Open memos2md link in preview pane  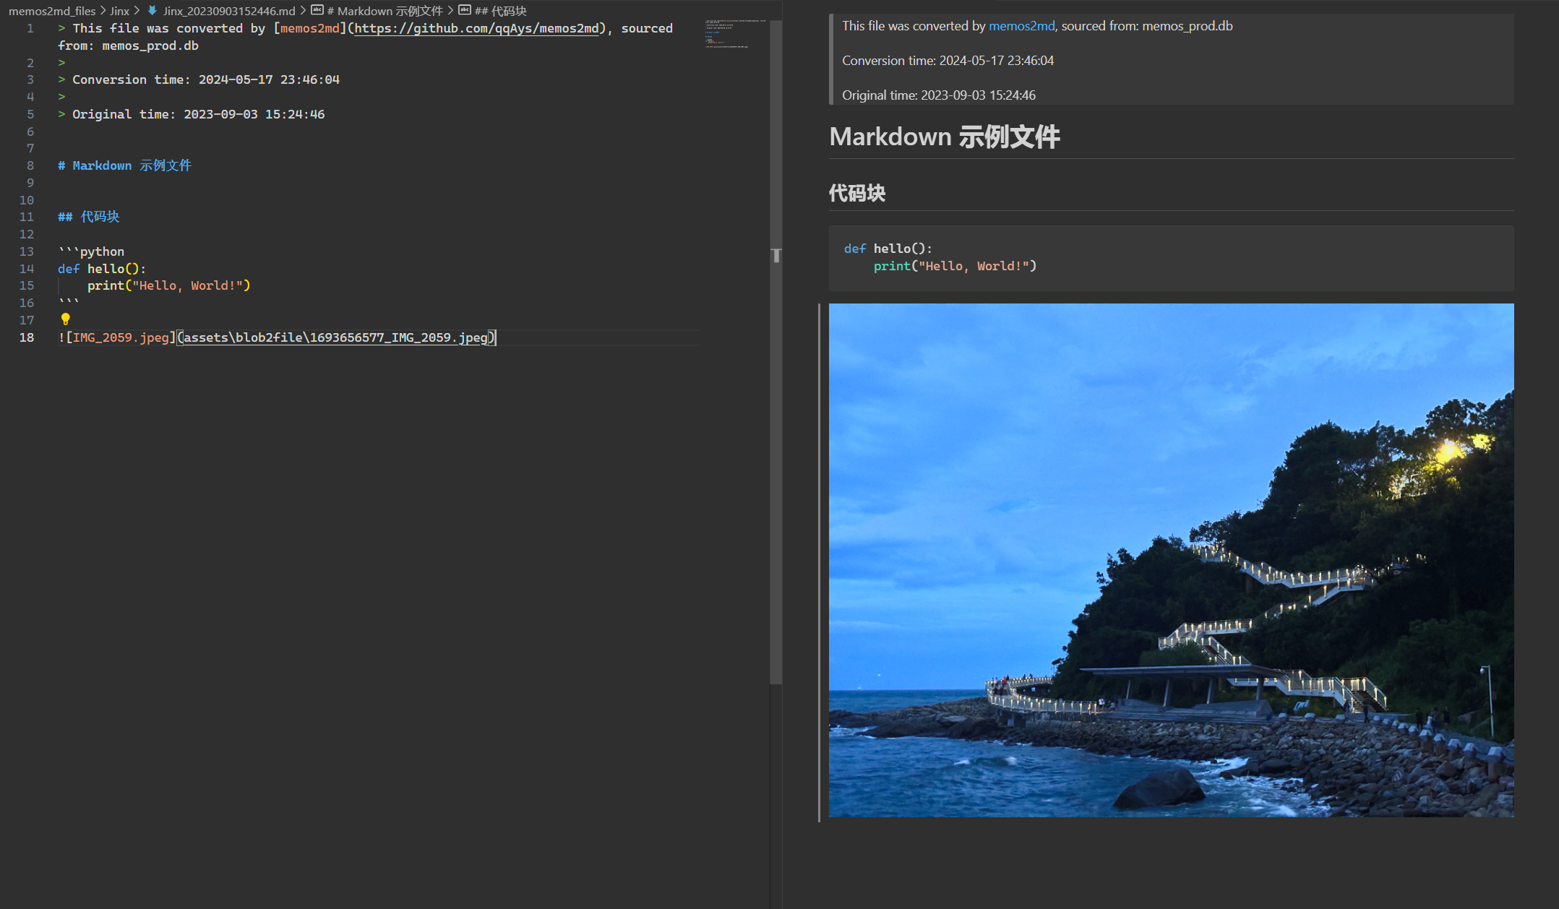[1021, 26]
